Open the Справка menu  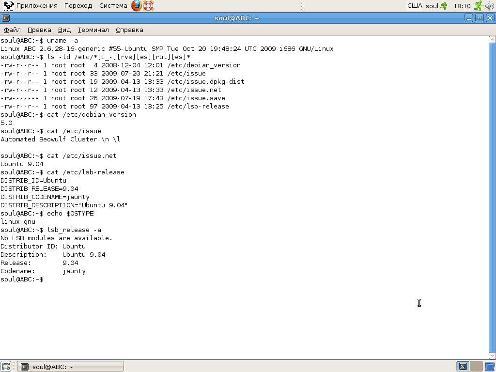[x=129, y=30]
